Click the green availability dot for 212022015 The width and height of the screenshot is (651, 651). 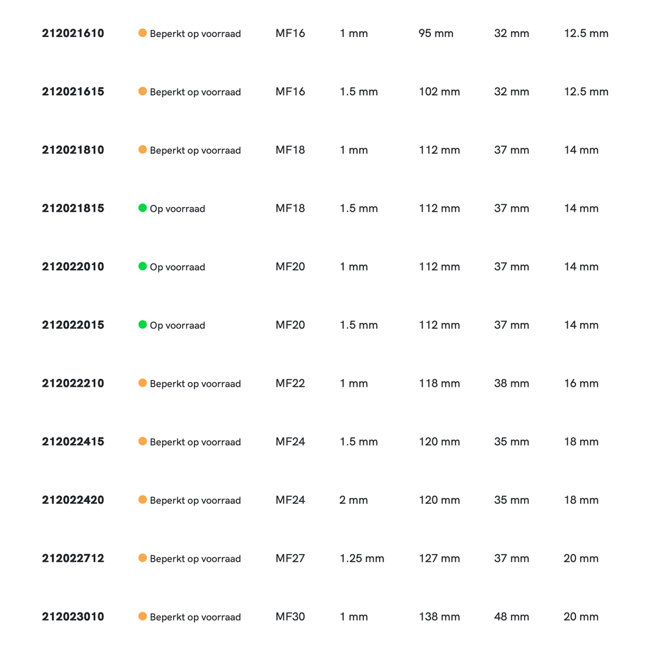[x=143, y=324]
